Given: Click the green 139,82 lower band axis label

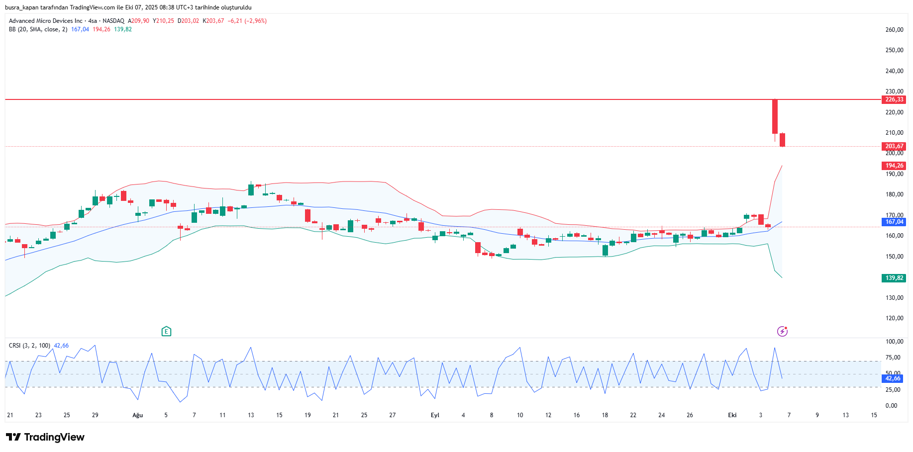Looking at the screenshot, I should (x=894, y=278).
